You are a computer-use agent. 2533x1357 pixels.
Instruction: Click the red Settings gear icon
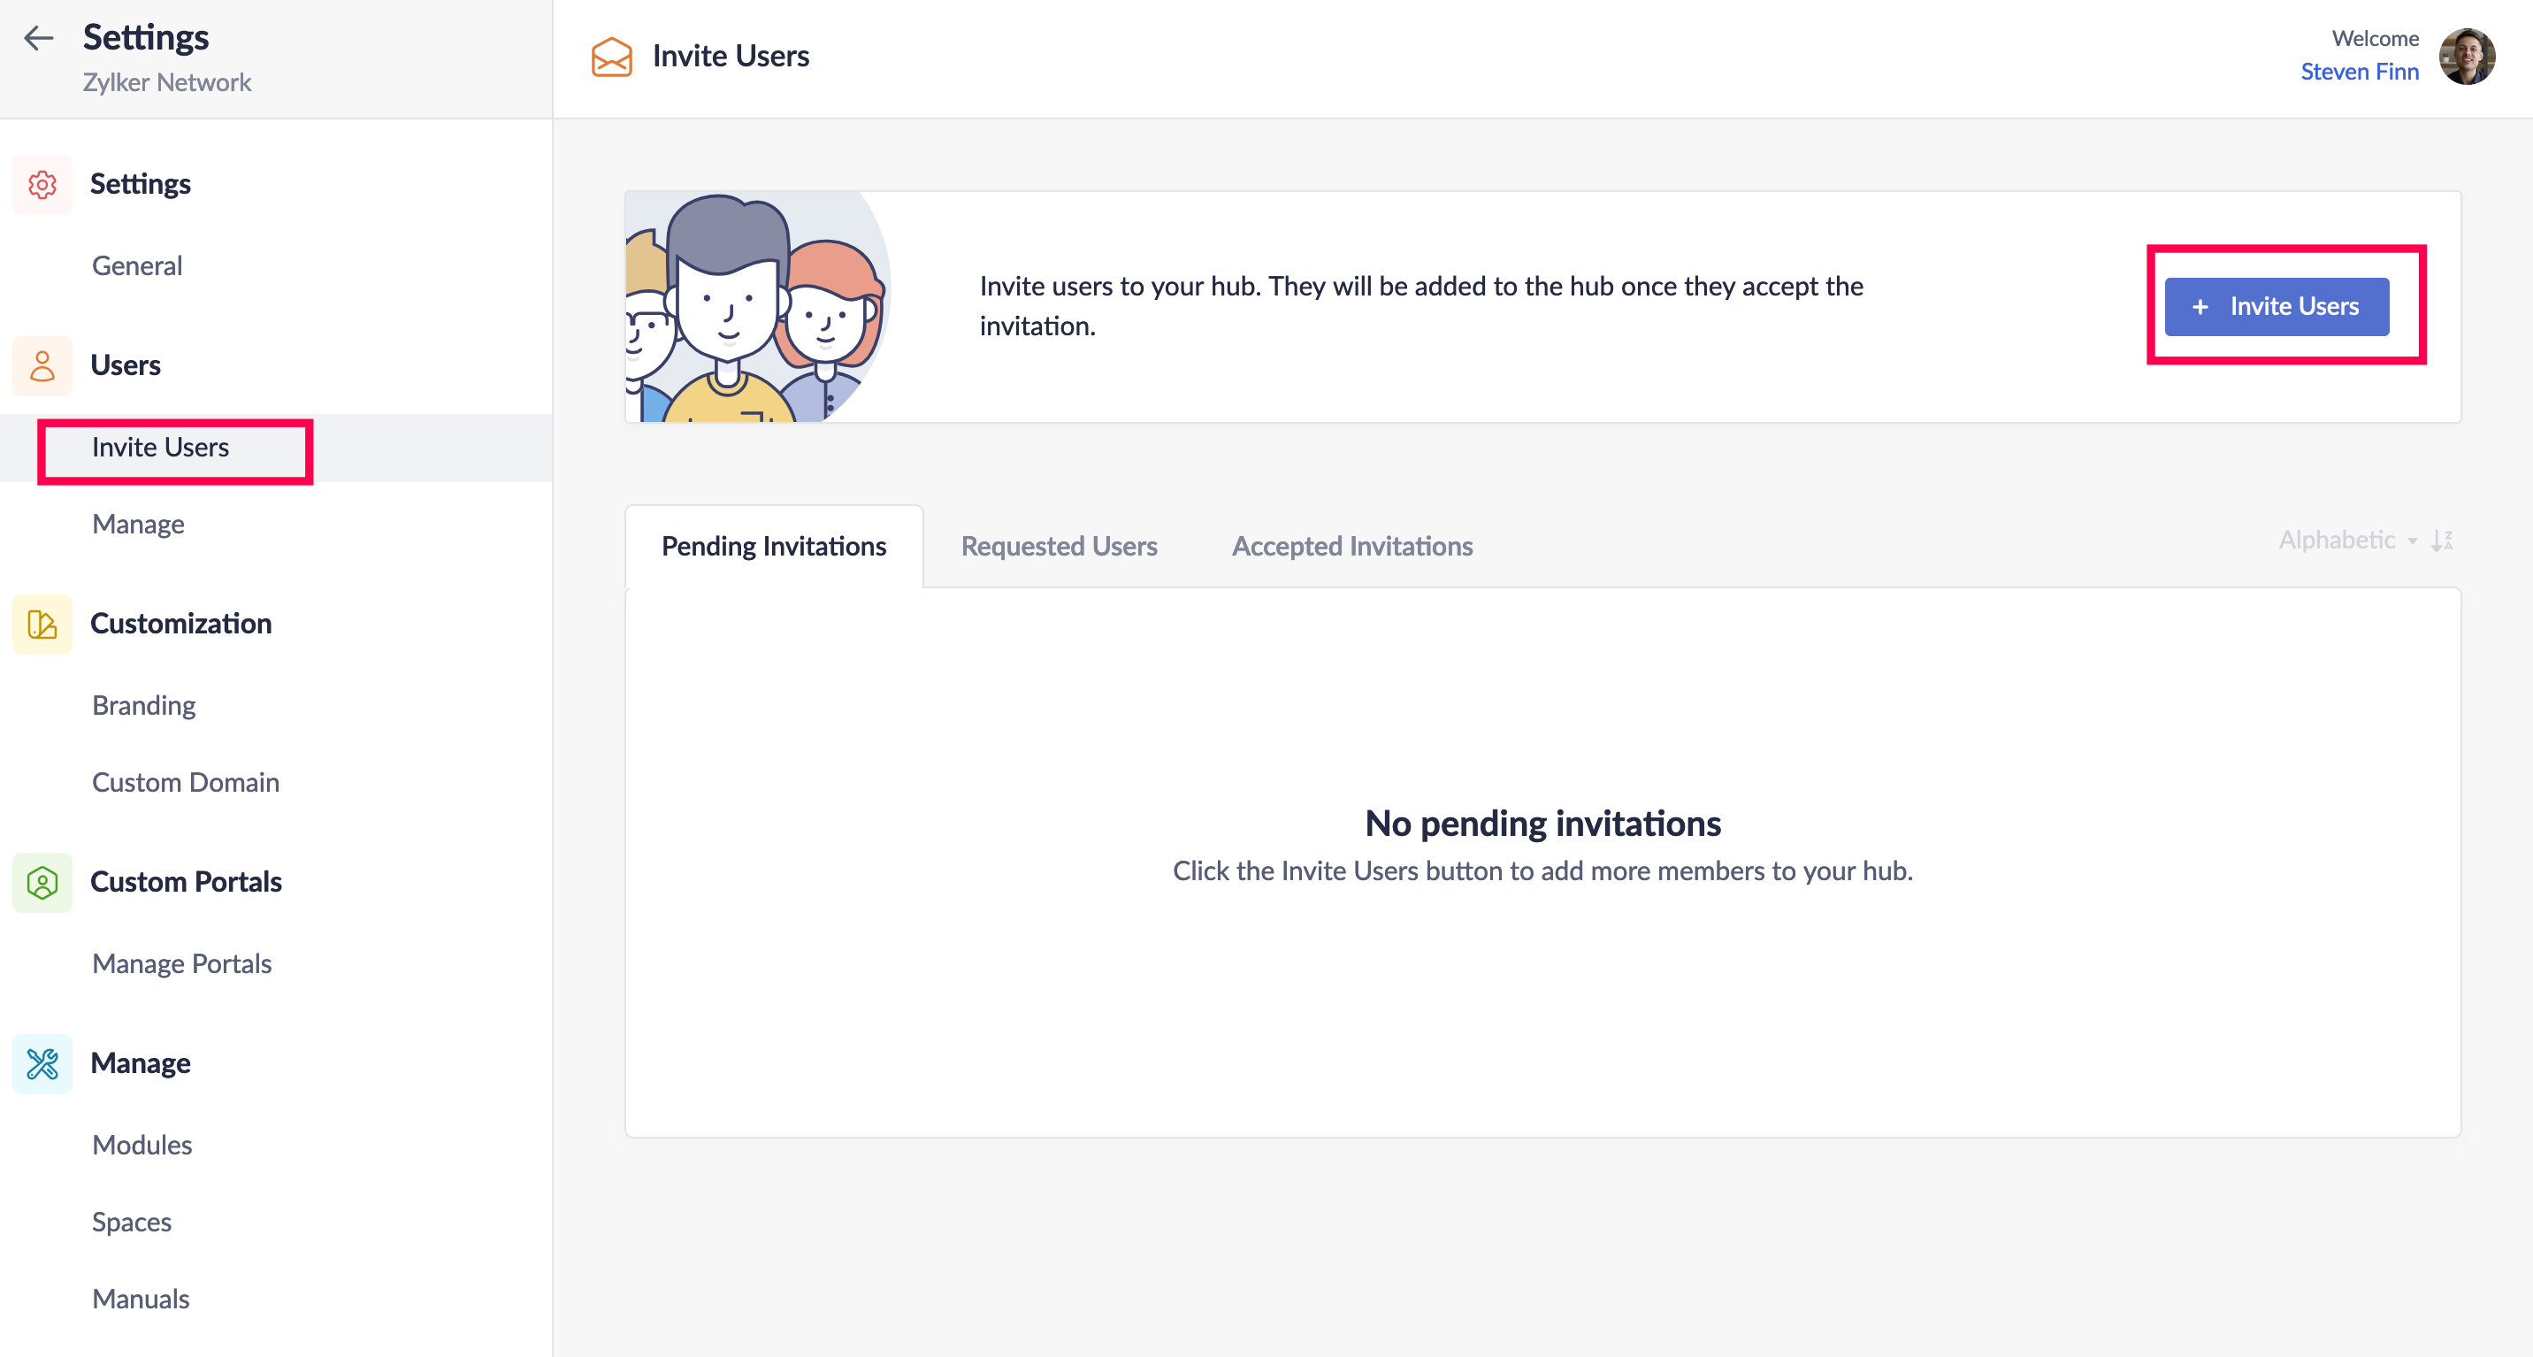pos(42,184)
